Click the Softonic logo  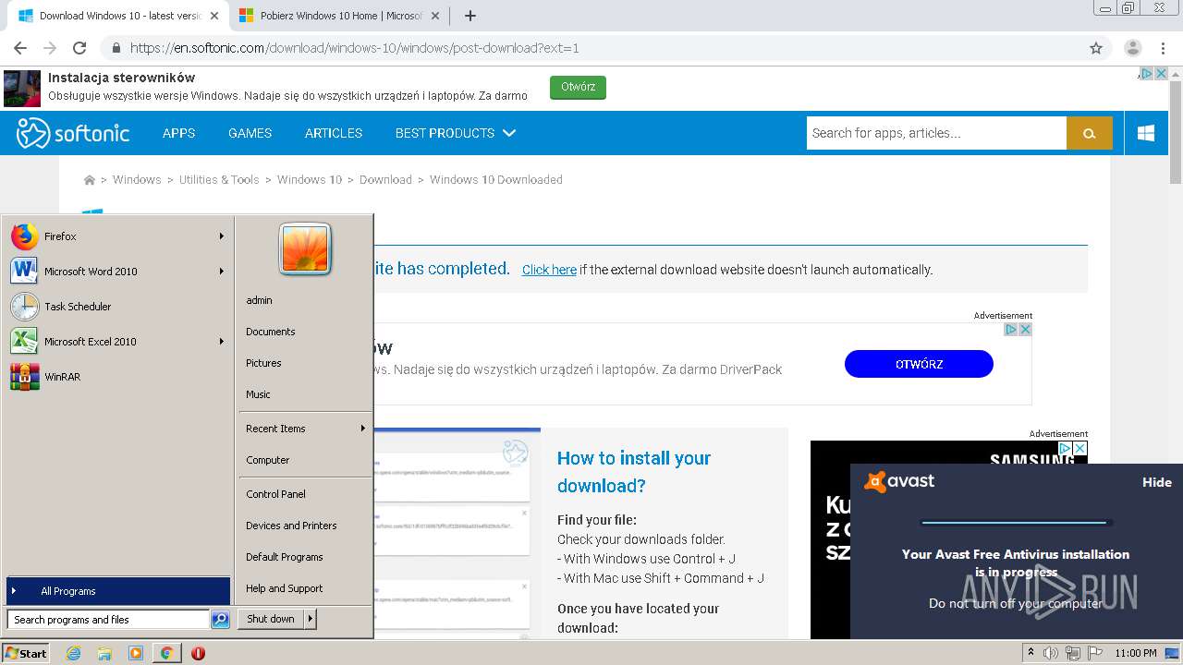click(x=73, y=133)
